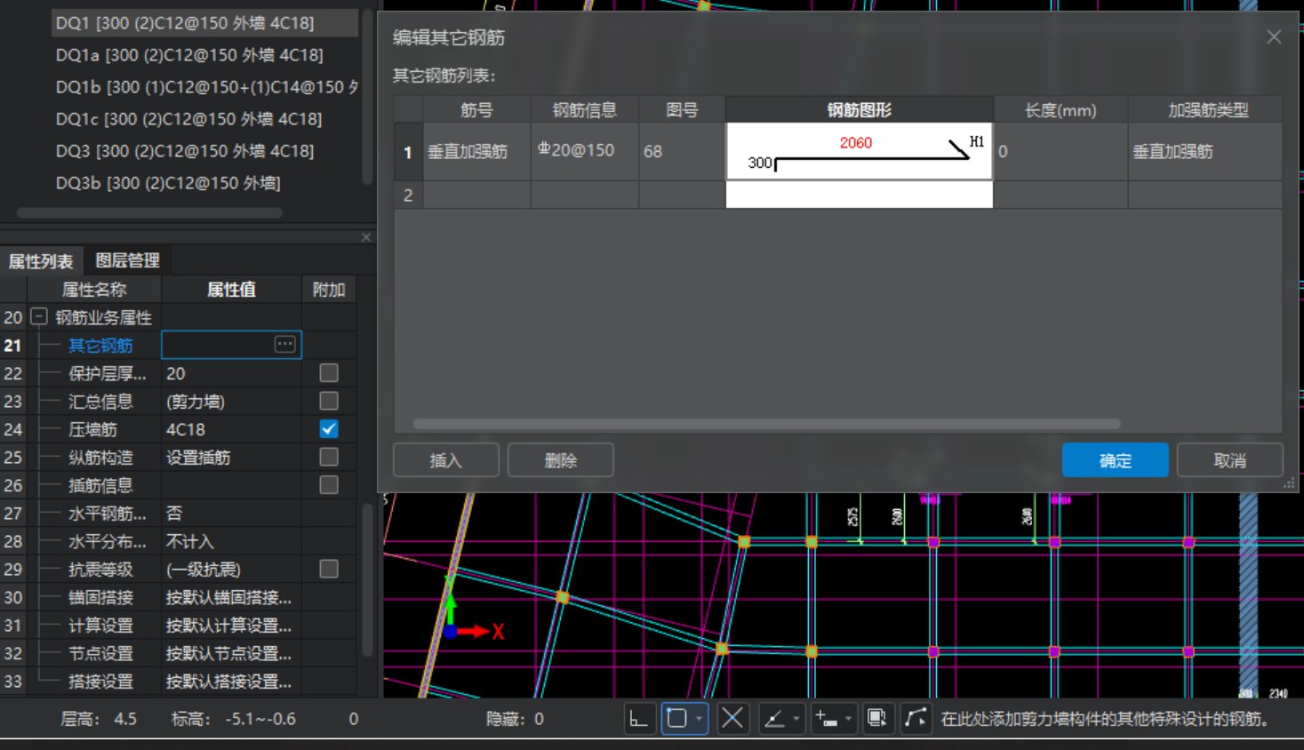Click the rebar table horizontal scrollbar
The height and width of the screenshot is (750, 1304).
[x=766, y=424]
